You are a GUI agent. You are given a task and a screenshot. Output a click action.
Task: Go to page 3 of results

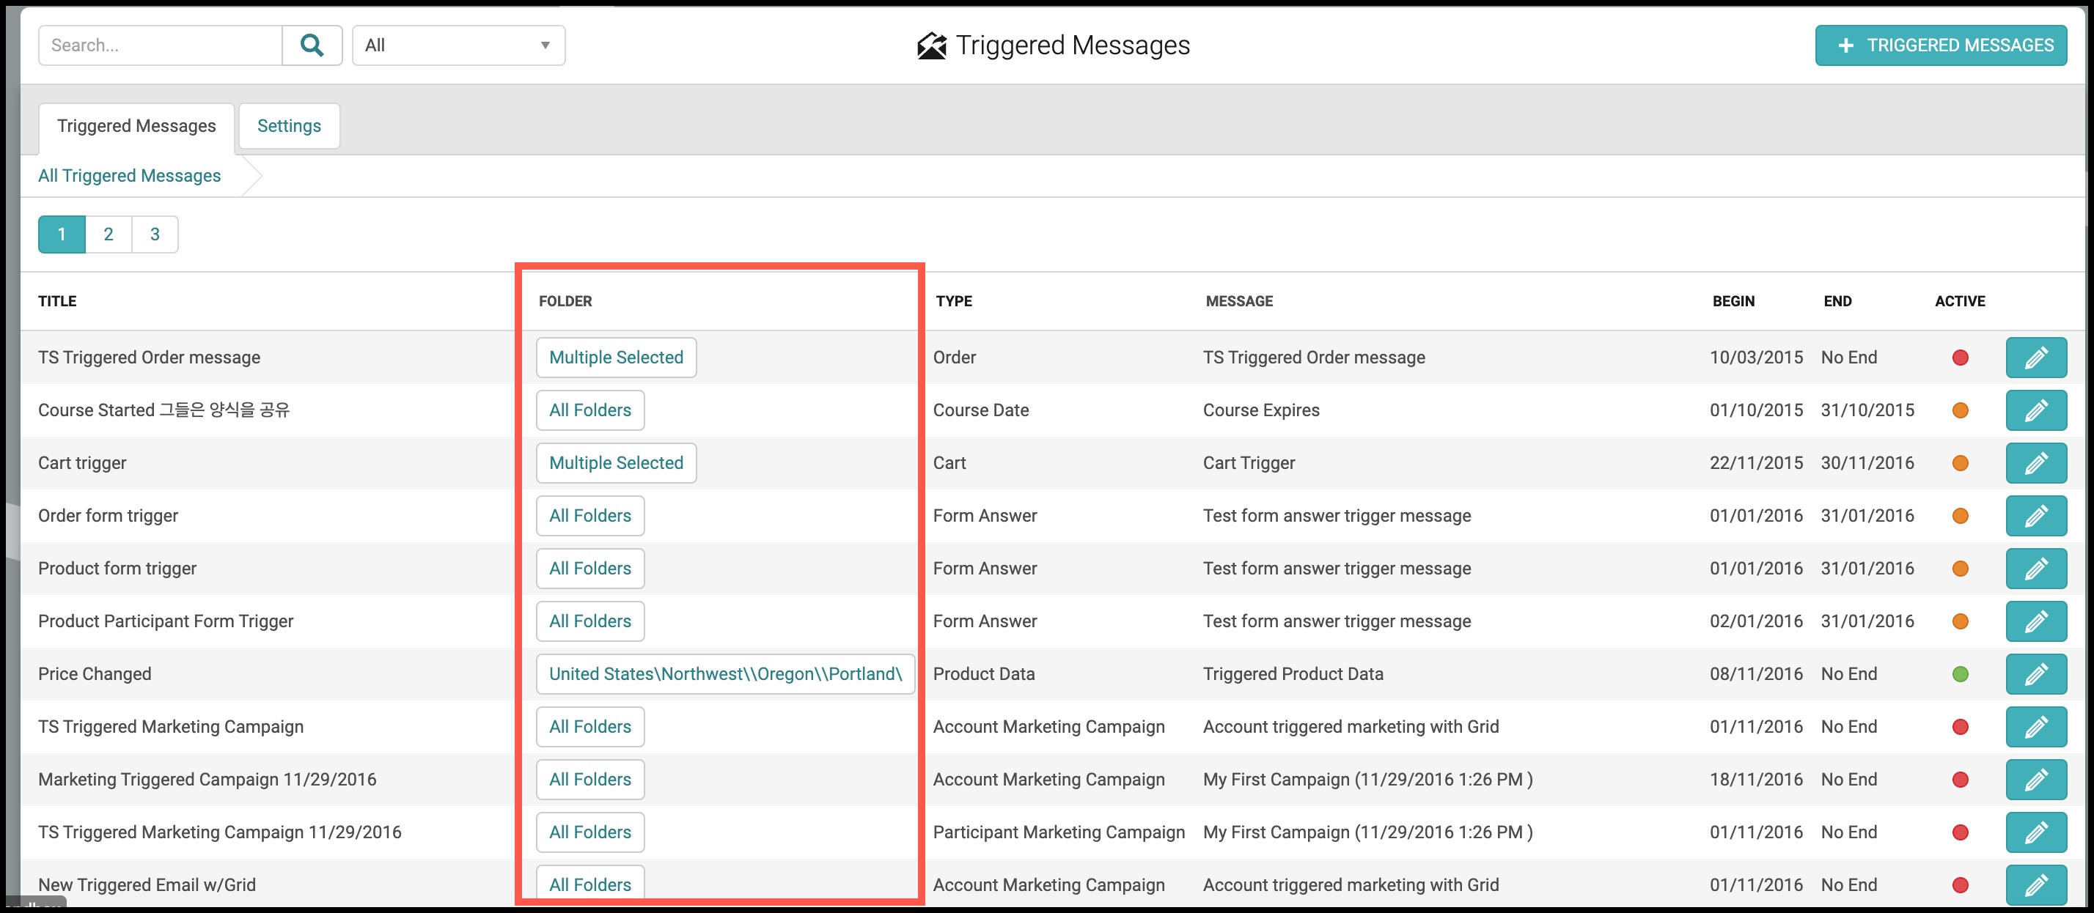(x=155, y=234)
